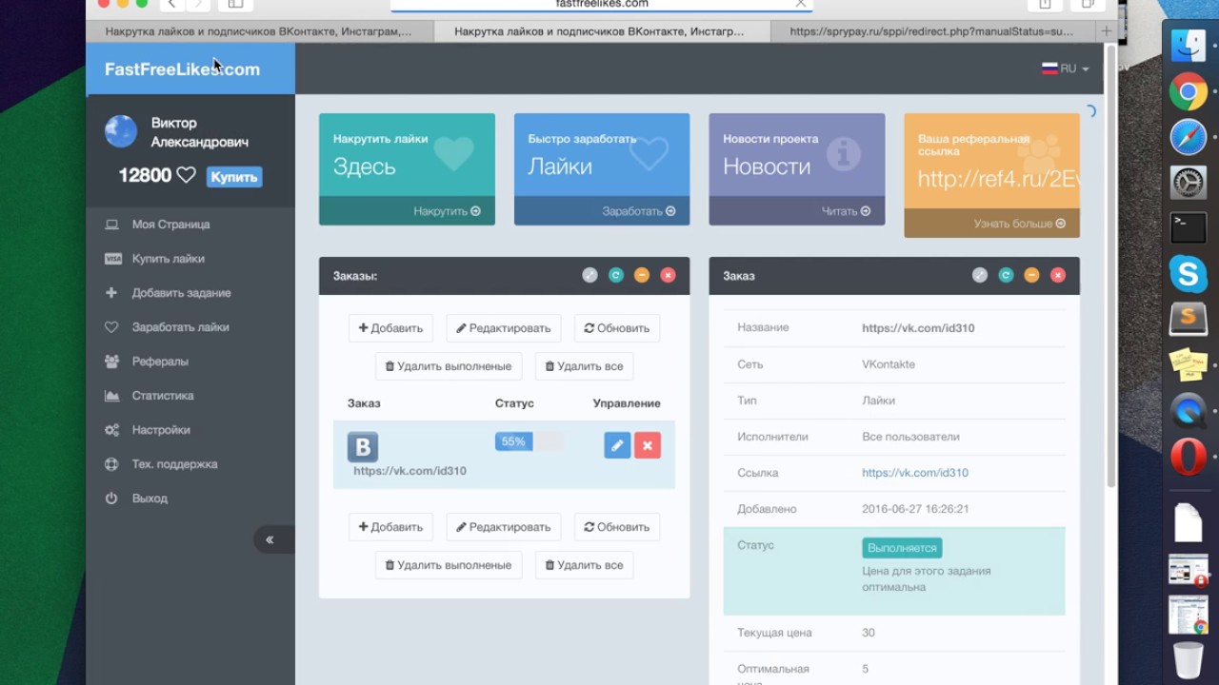The width and height of the screenshot is (1219, 685).
Task: Click Удалить все above the orders table
Action: point(584,366)
